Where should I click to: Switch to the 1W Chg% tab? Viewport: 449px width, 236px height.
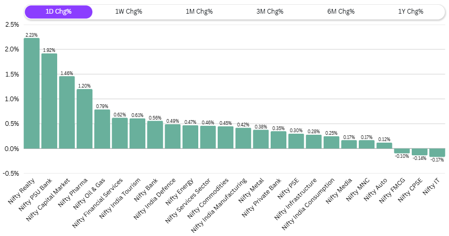[128, 12]
